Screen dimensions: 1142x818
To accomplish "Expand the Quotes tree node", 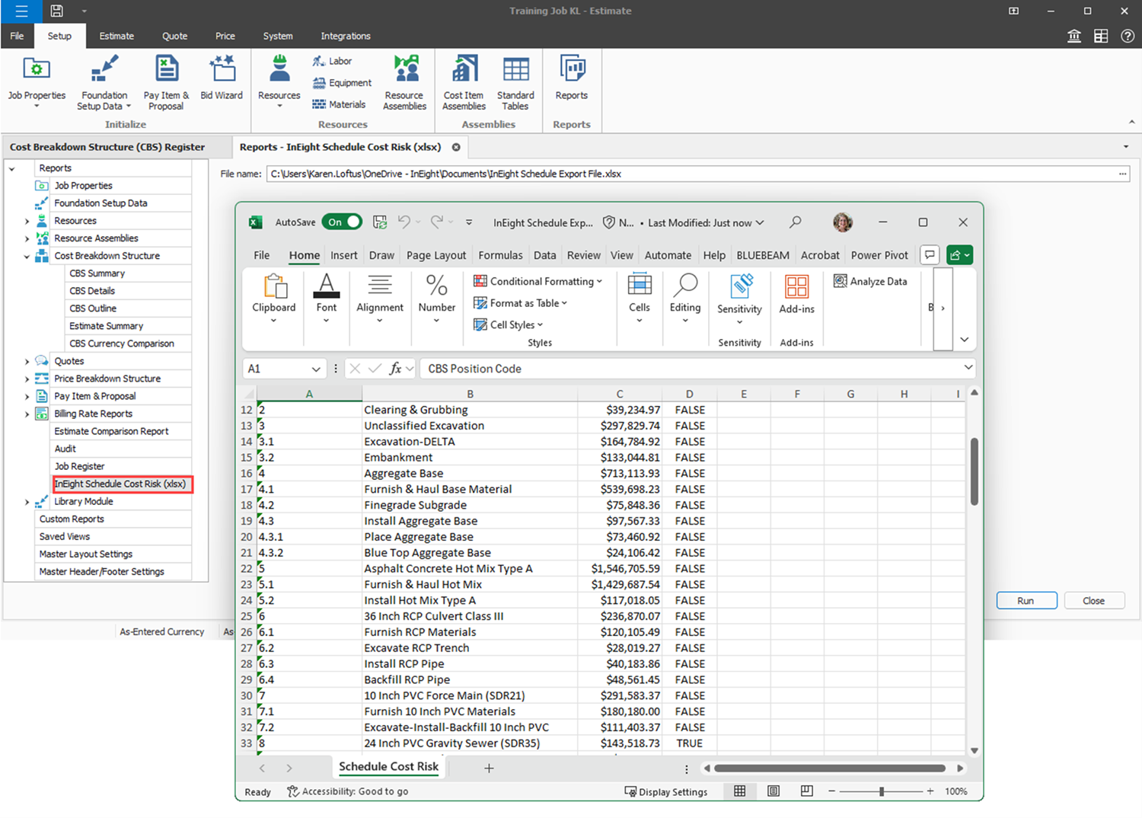I will pos(27,362).
